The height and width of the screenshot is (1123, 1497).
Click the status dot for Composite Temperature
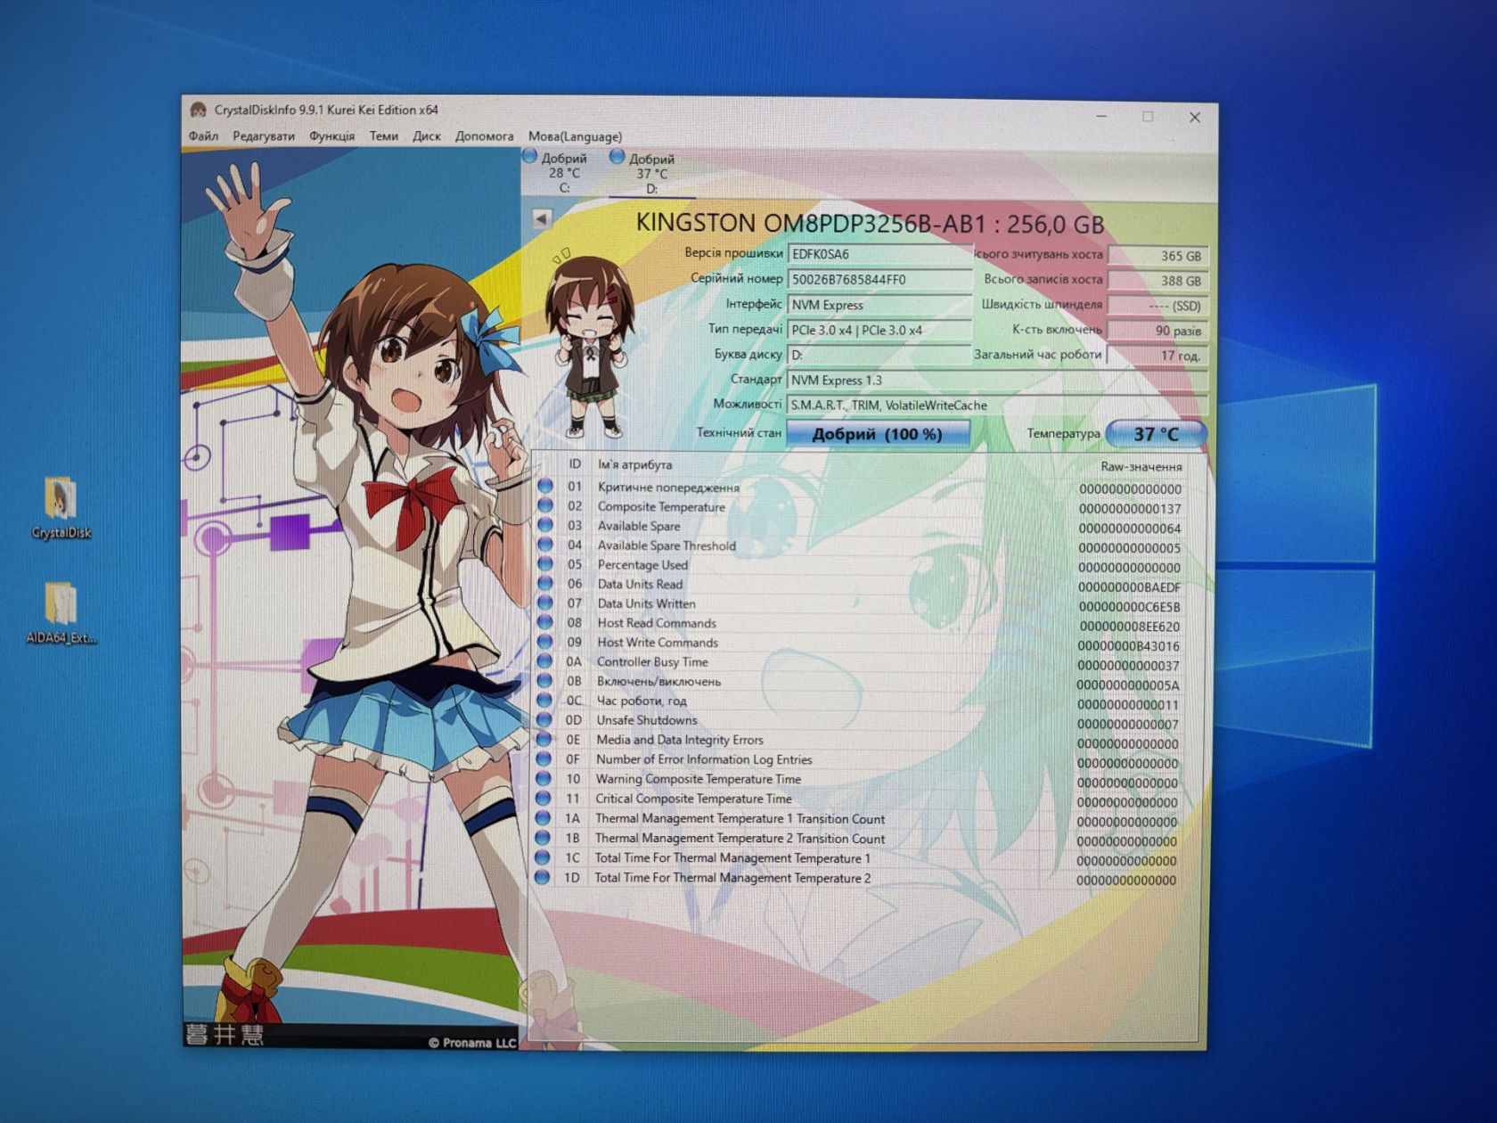[545, 506]
